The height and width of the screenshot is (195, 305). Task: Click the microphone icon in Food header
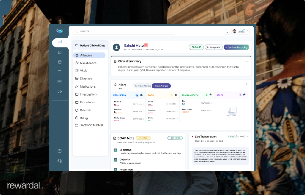[176, 95]
